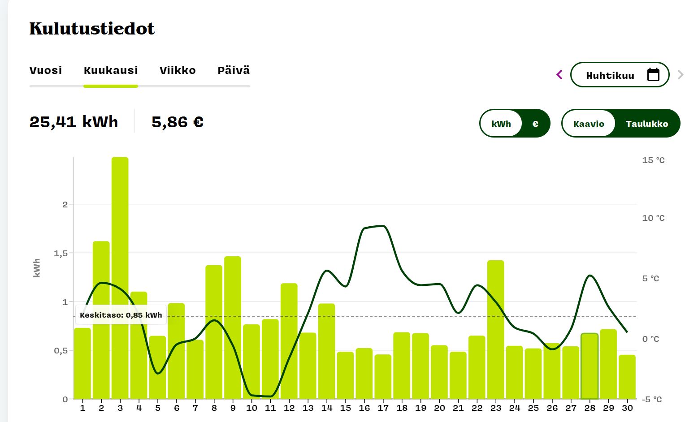The height and width of the screenshot is (422, 698).
Task: Switch to the Päivä tab
Action: pyautogui.click(x=234, y=70)
